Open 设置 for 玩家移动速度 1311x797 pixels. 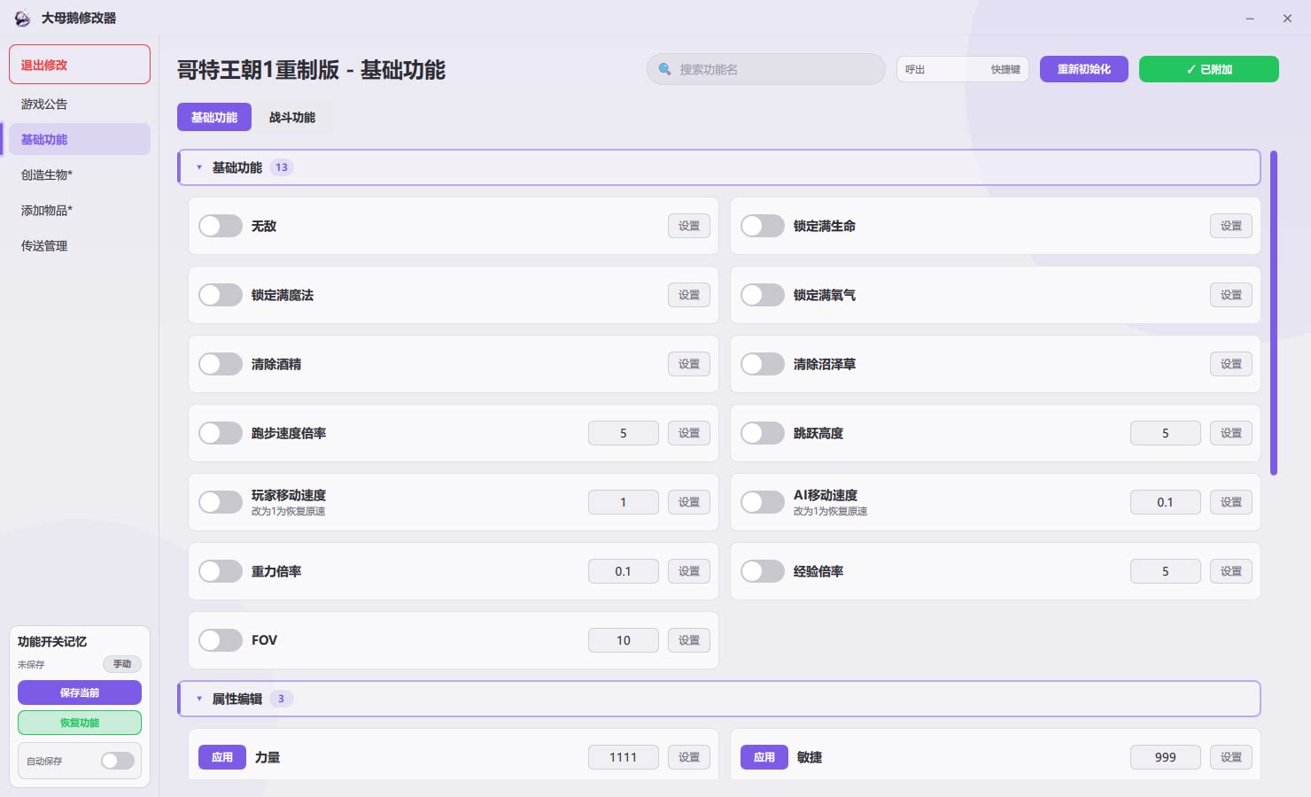click(x=689, y=502)
